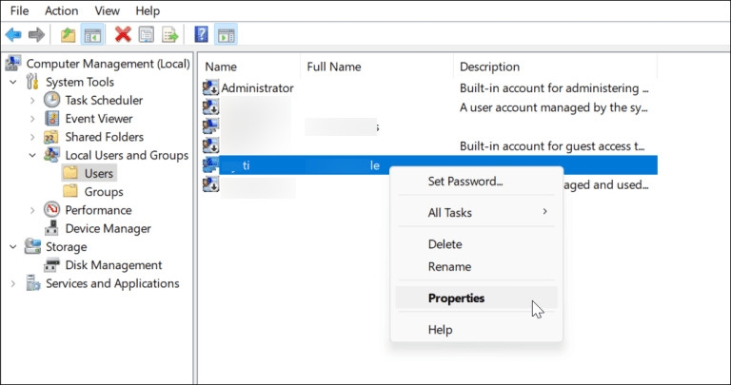Expand the Task Scheduler node

click(x=32, y=100)
